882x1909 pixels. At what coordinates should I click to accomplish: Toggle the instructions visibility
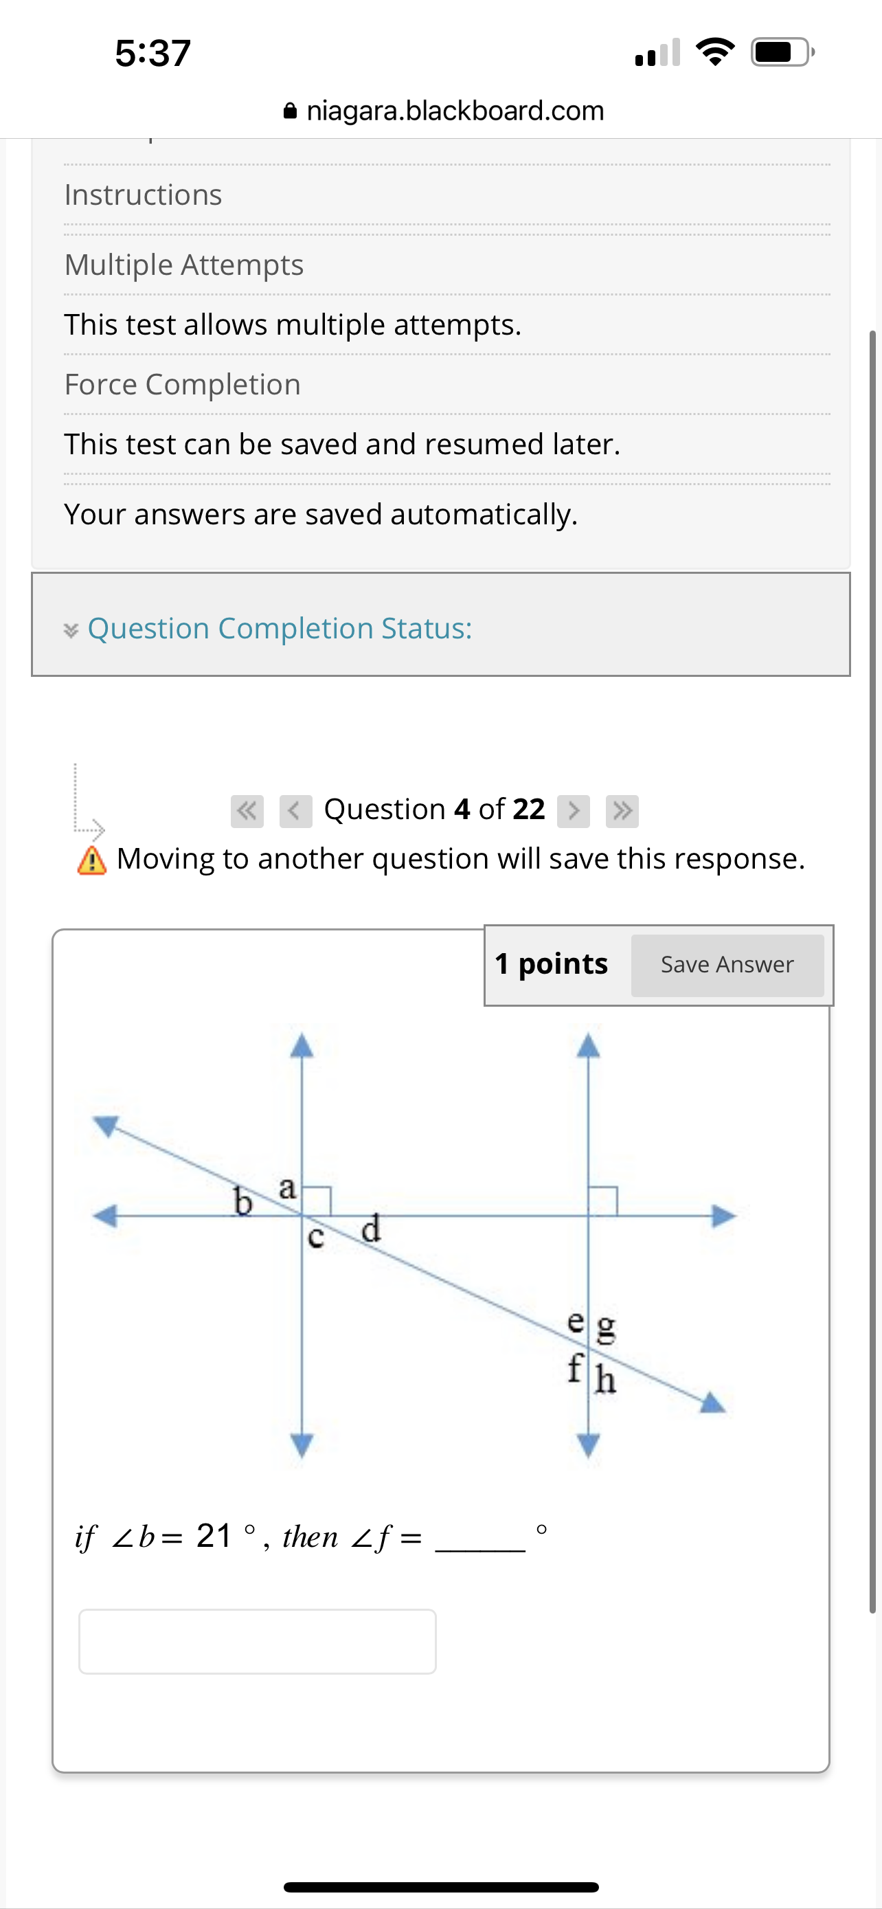143,194
